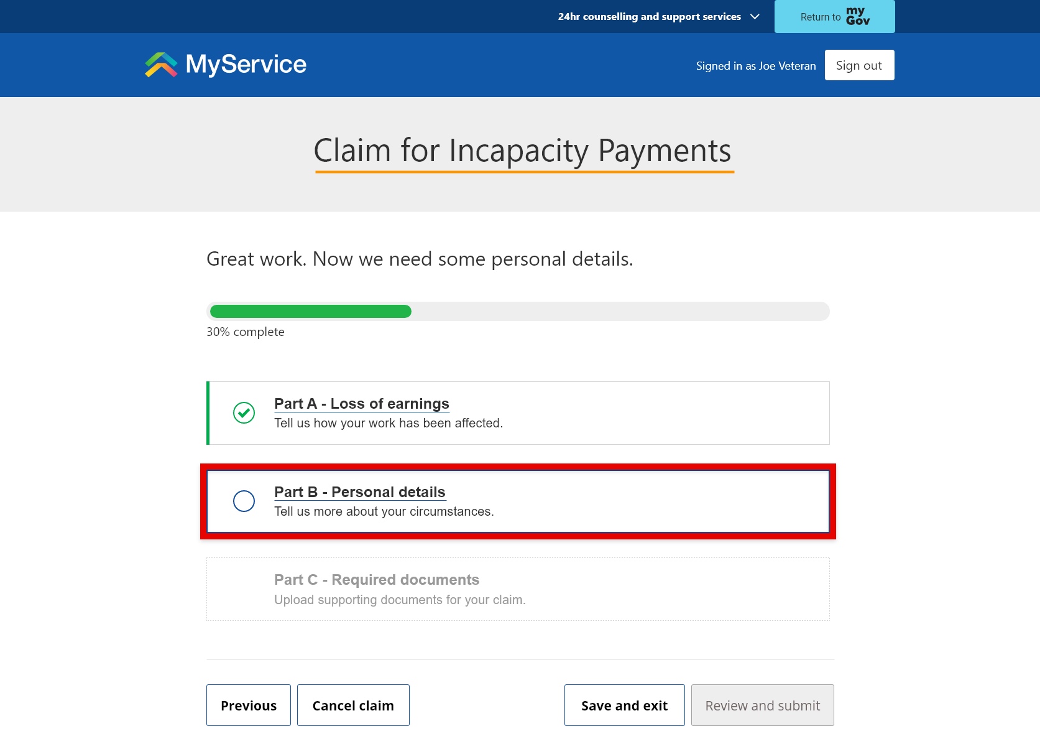
Task: Click the Claim for Incapacity Payments heading
Action: point(523,151)
